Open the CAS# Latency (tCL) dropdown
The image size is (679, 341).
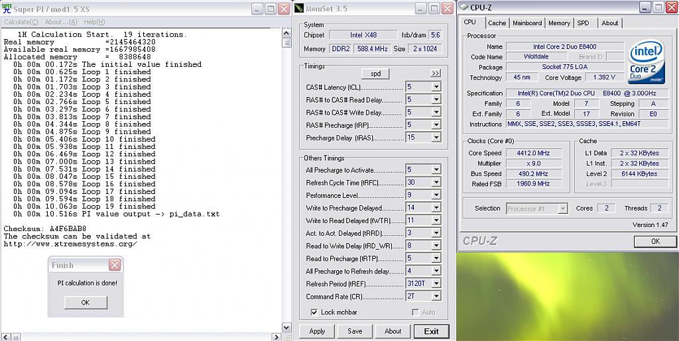(436, 87)
